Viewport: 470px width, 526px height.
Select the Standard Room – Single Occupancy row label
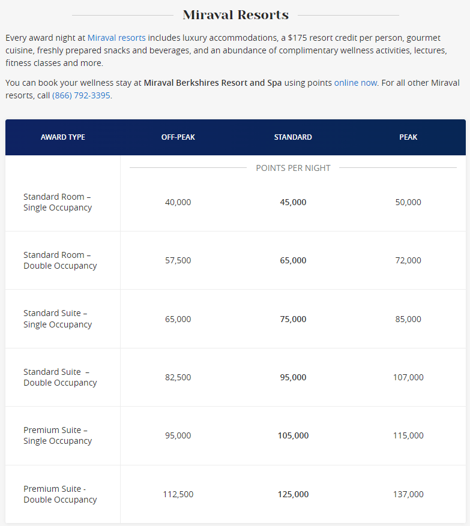point(58,202)
